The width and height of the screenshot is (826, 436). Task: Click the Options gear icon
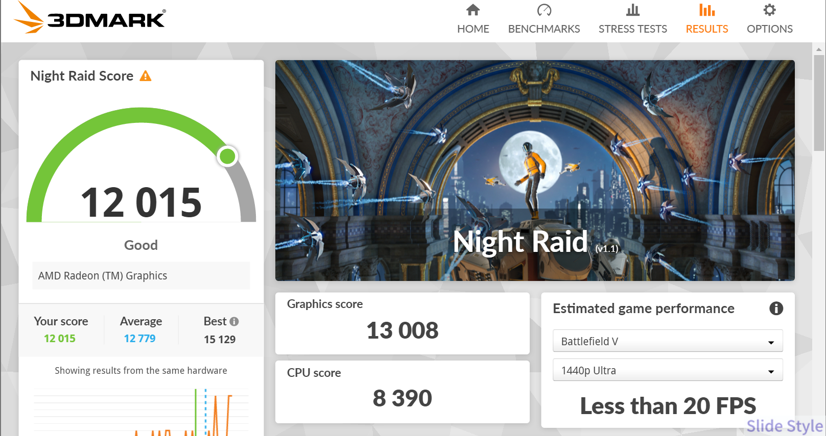[x=769, y=10]
